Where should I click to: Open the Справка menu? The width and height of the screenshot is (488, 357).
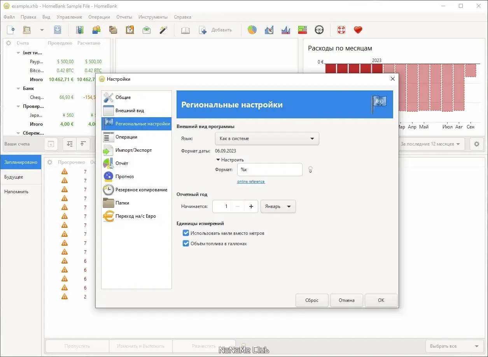pyautogui.click(x=182, y=17)
